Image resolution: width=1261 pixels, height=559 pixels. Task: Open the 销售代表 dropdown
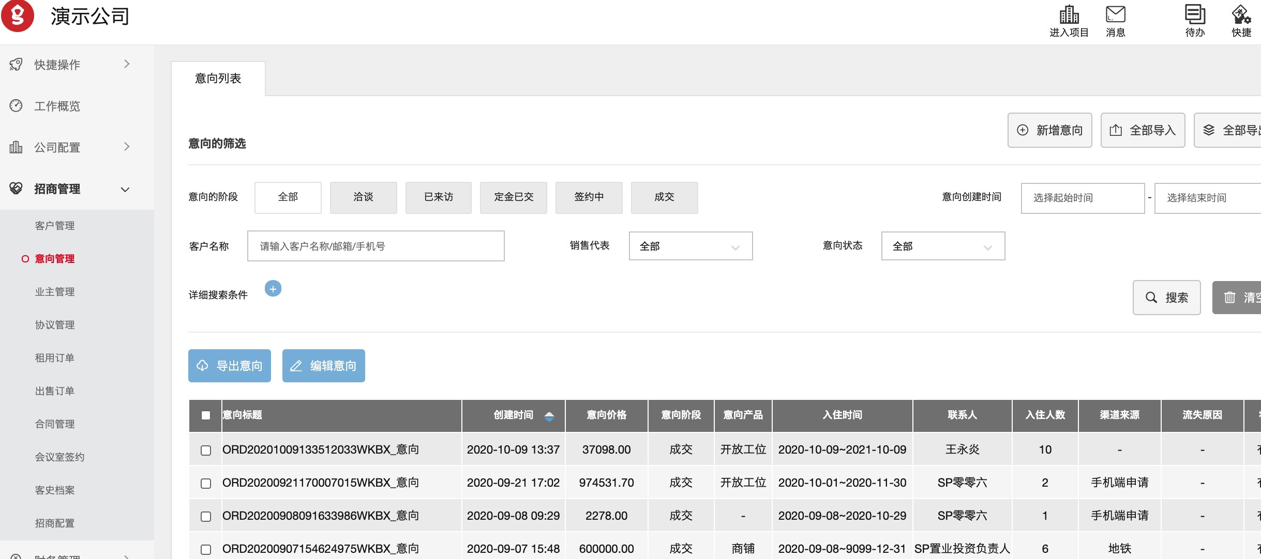pos(690,246)
